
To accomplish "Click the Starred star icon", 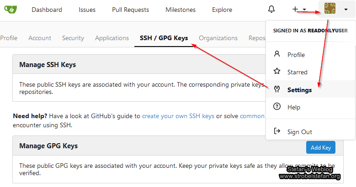I will tap(277, 72).
